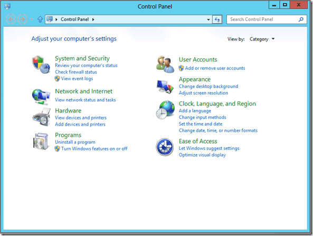Viewport: 313px width, 236px height.
Task: Open Optimize visual display link
Action: 202,155
